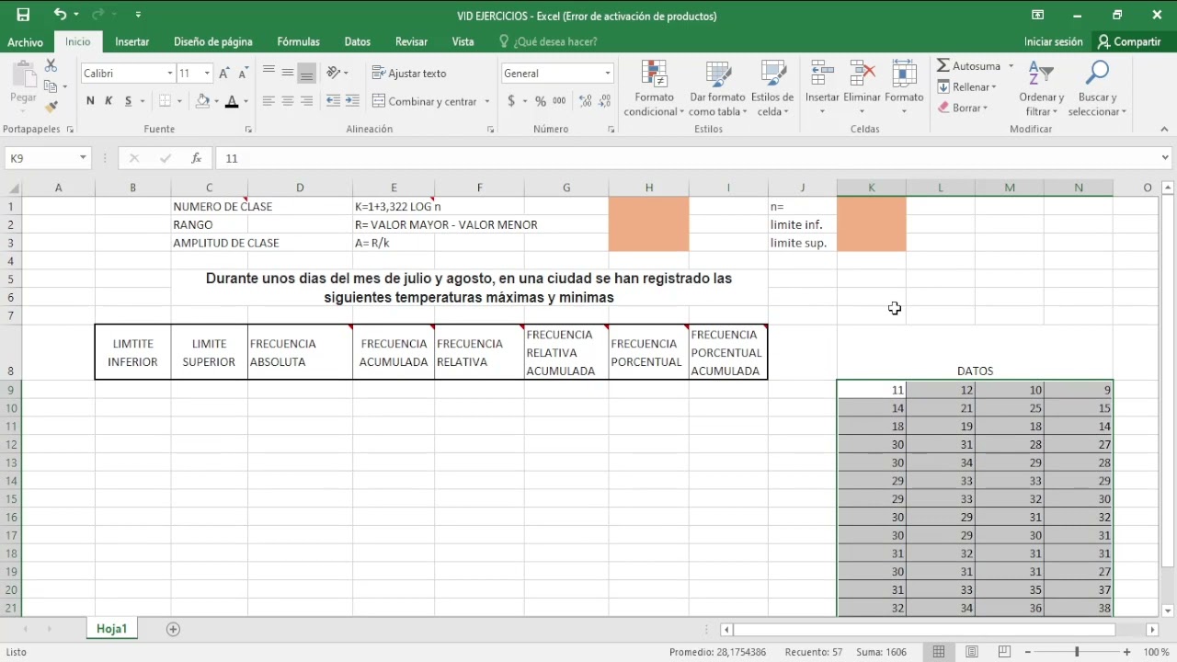Switch to the Fórmulas tab

tap(298, 41)
